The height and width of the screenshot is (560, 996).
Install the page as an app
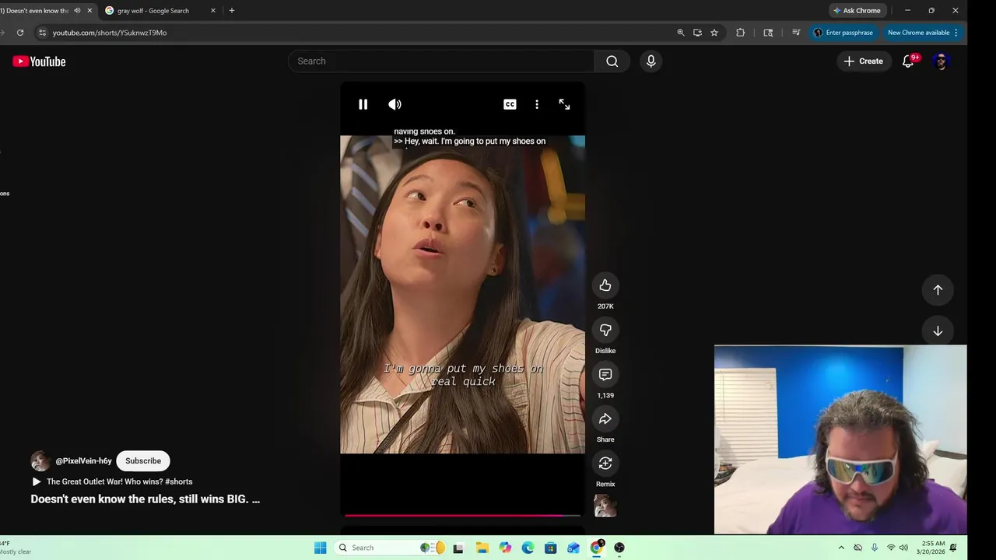tap(697, 33)
